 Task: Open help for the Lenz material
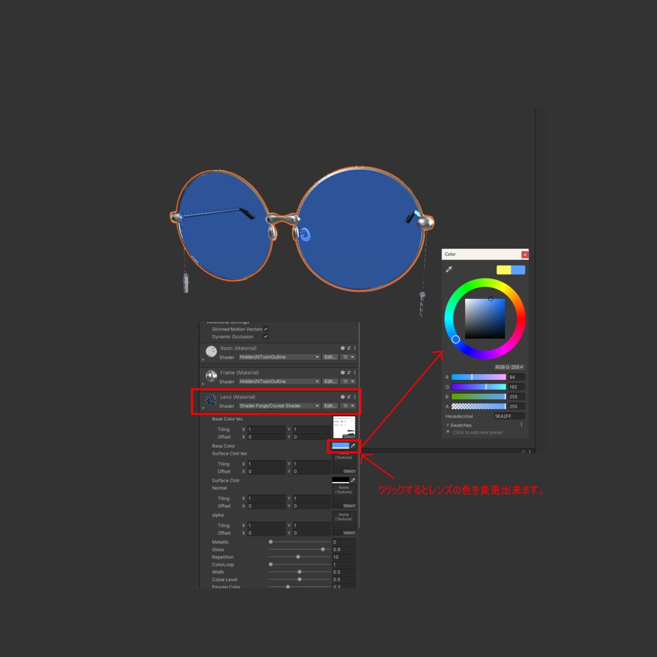click(343, 397)
